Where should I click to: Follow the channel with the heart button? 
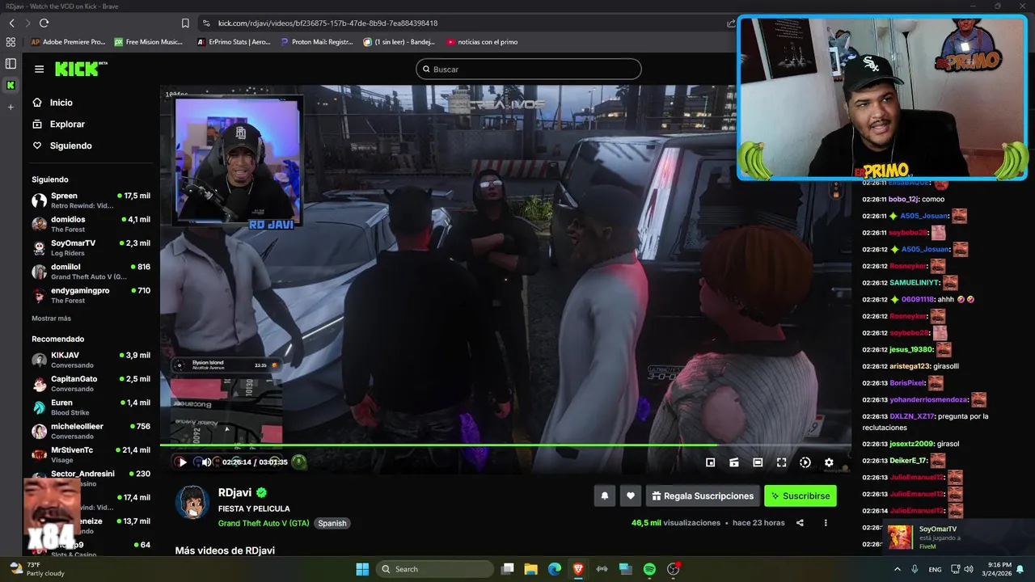point(631,496)
